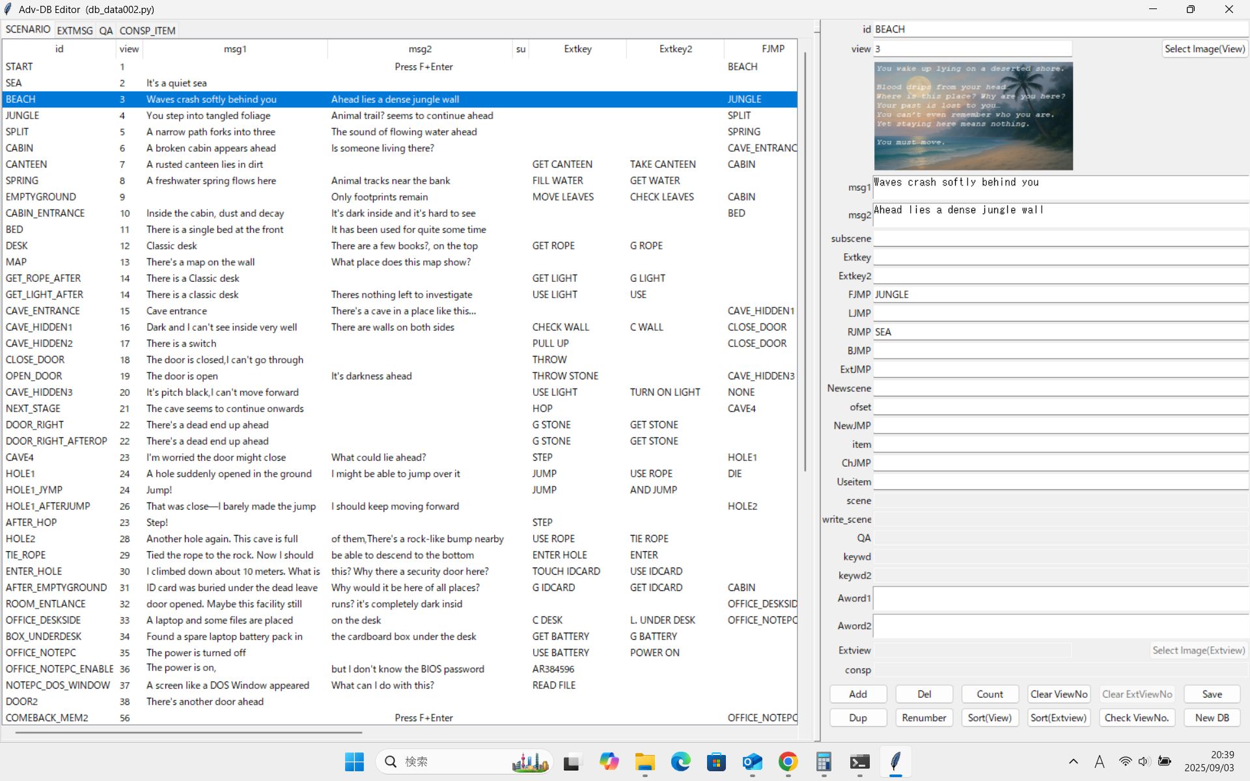
Task: Open the CONSP_ITEM tab
Action: point(147,31)
